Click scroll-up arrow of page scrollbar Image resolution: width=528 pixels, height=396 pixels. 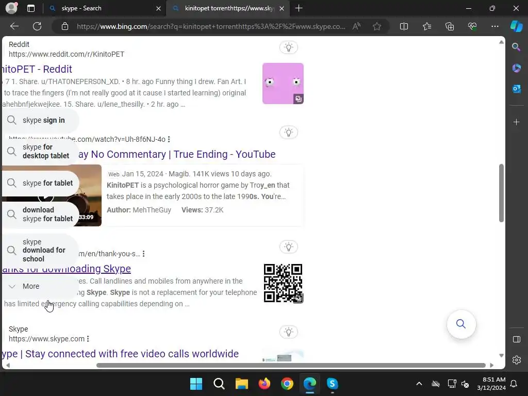click(x=501, y=42)
